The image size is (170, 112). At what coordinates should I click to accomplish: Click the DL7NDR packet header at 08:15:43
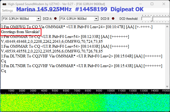click(82, 66)
